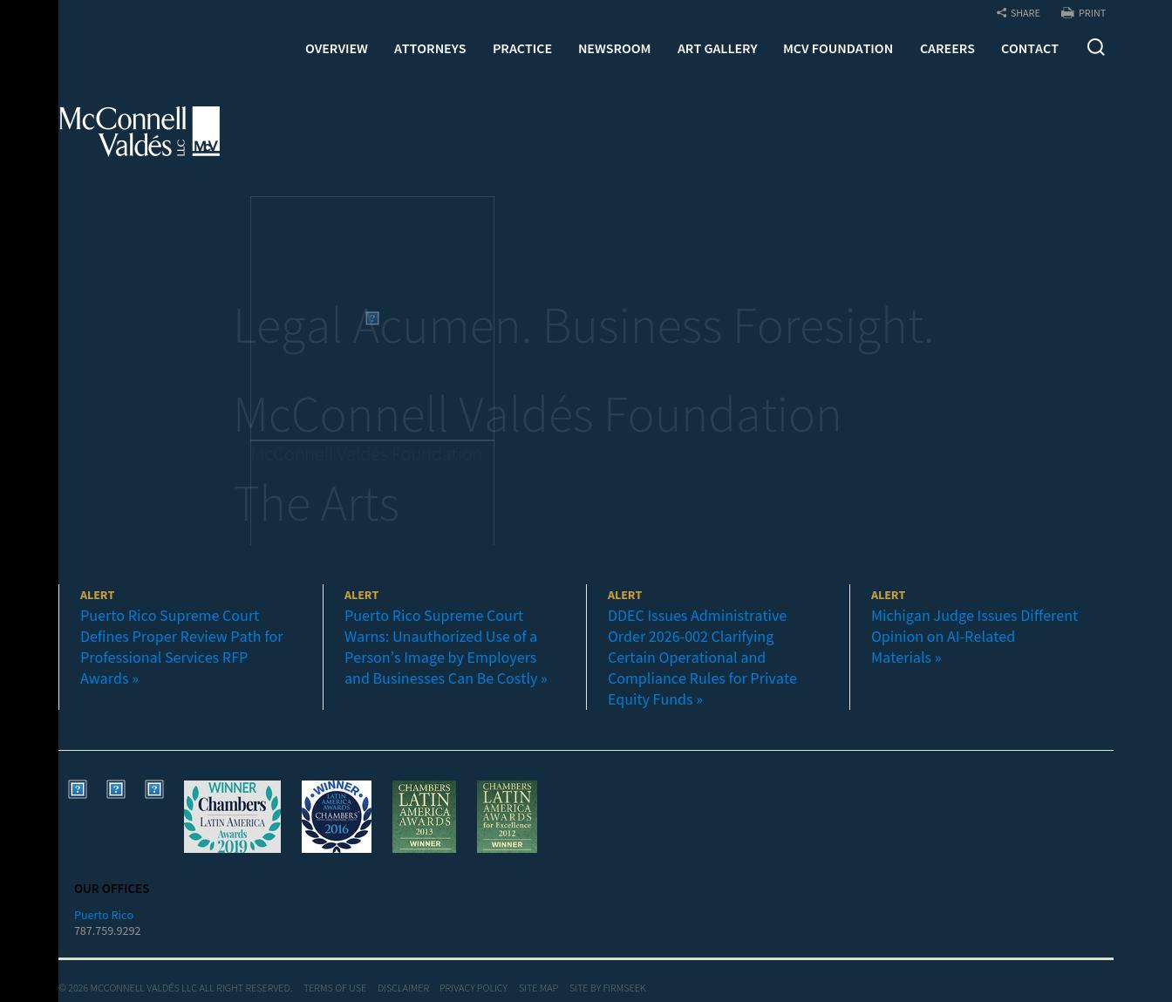
Task: Click the Share icon in header
Action: tap(1002, 13)
